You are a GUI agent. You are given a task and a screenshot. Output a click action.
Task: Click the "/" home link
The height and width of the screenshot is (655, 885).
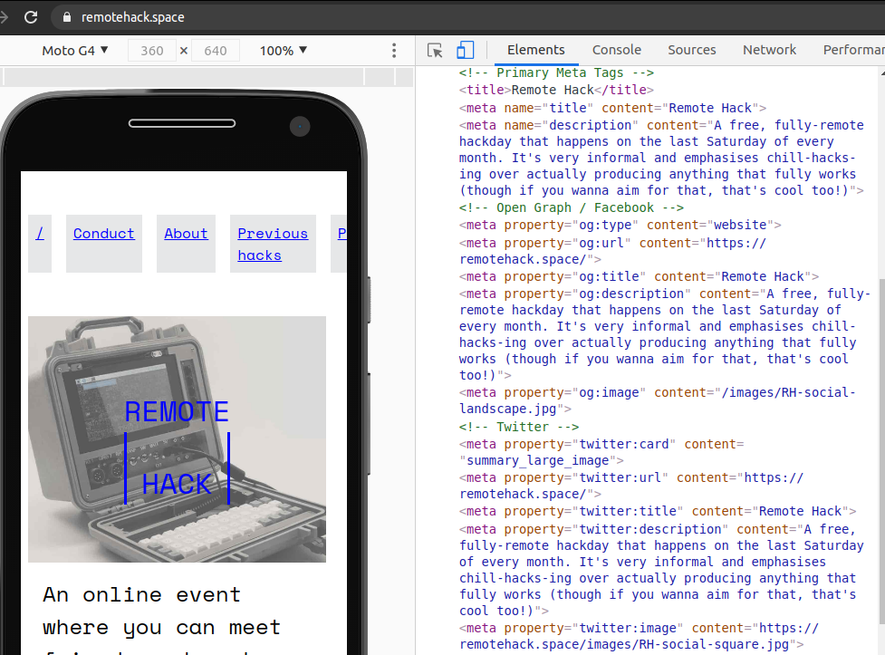[x=39, y=233]
